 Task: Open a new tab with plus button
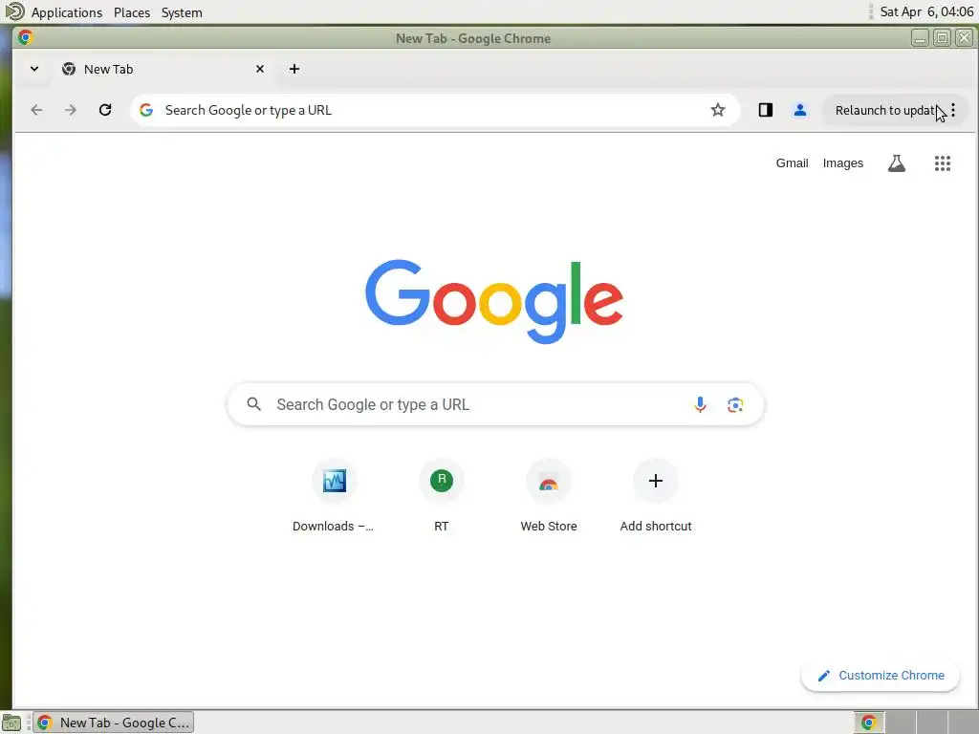tap(294, 69)
